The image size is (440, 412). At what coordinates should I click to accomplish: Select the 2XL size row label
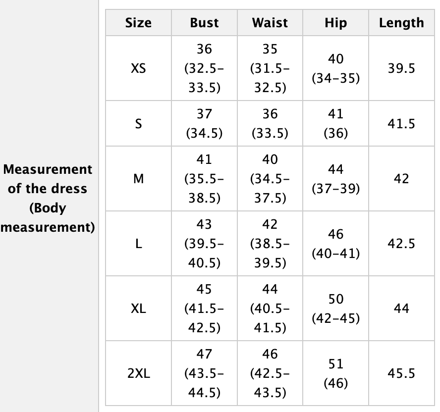[138, 374]
